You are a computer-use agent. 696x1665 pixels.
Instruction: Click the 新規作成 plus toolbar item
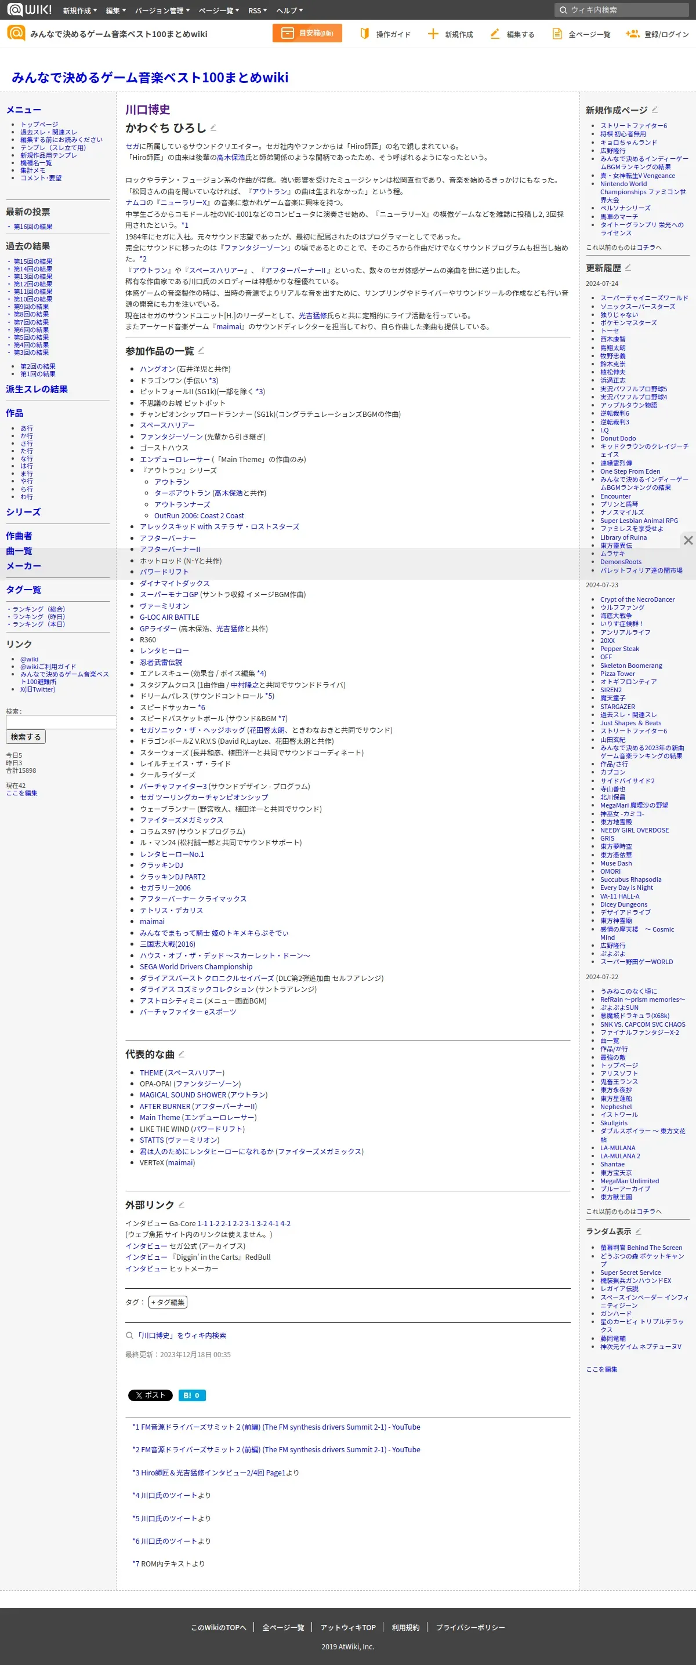pyautogui.click(x=451, y=34)
